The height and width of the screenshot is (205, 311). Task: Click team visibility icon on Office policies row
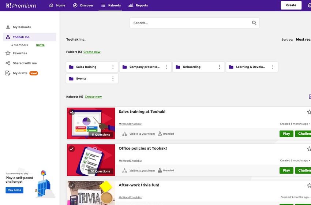point(124,171)
